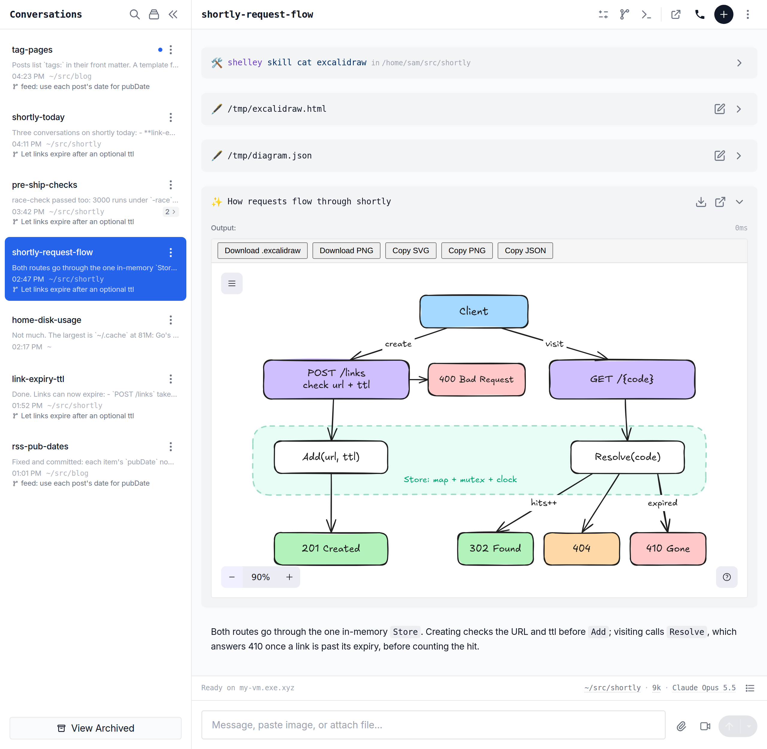This screenshot has width=767, height=749.
Task: Click the message input field
Action: click(x=433, y=725)
